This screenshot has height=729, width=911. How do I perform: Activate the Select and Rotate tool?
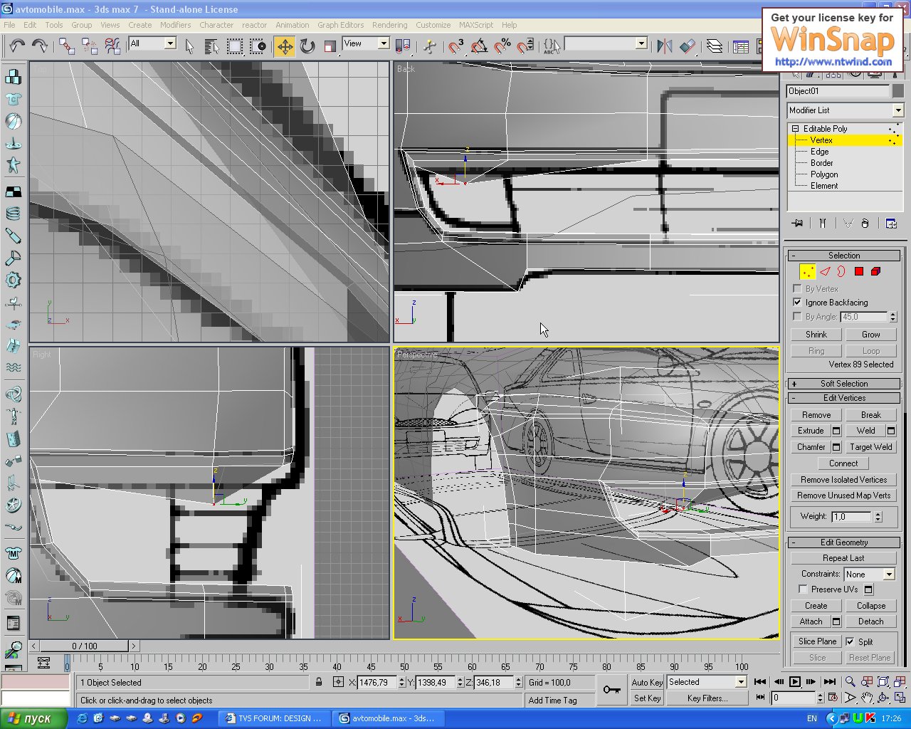[307, 46]
